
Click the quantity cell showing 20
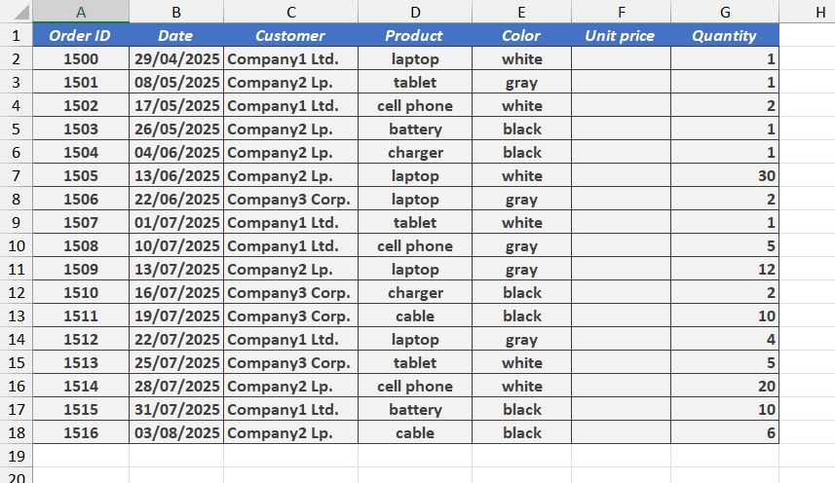tap(725, 386)
